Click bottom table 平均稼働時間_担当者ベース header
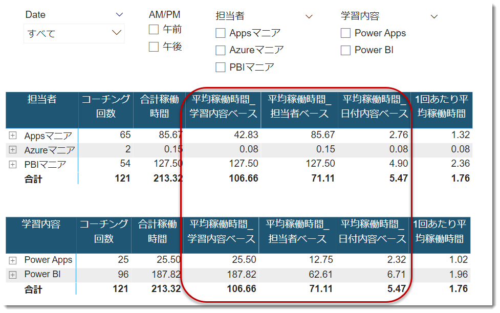The width and height of the screenshot is (500, 313). 297,235
